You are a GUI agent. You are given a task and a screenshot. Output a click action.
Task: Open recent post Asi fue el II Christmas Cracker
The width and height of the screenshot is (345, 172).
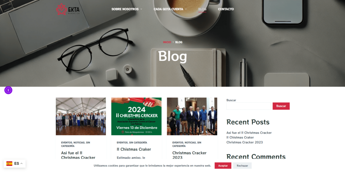[249, 133]
